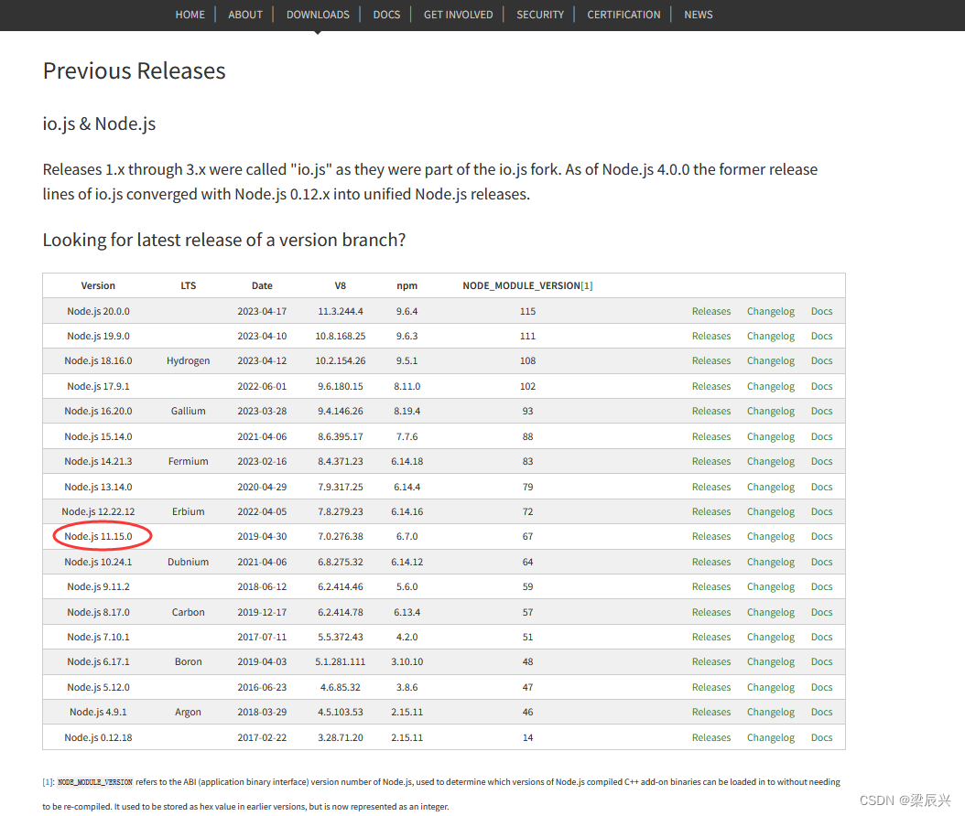Open Docs for Node.js 11.15.0

(x=821, y=536)
